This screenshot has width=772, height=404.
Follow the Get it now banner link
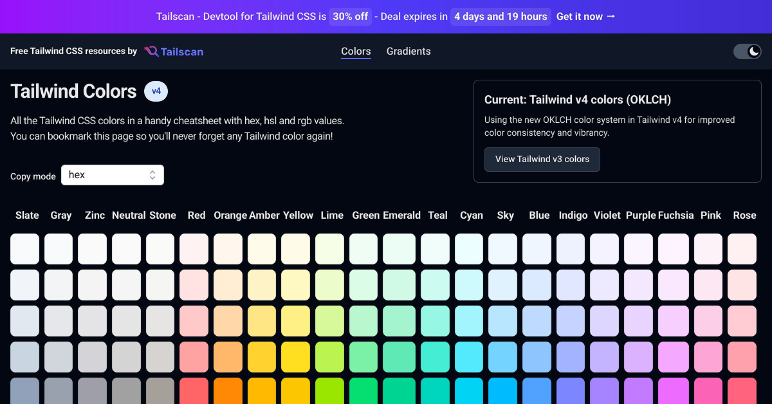[x=585, y=16]
